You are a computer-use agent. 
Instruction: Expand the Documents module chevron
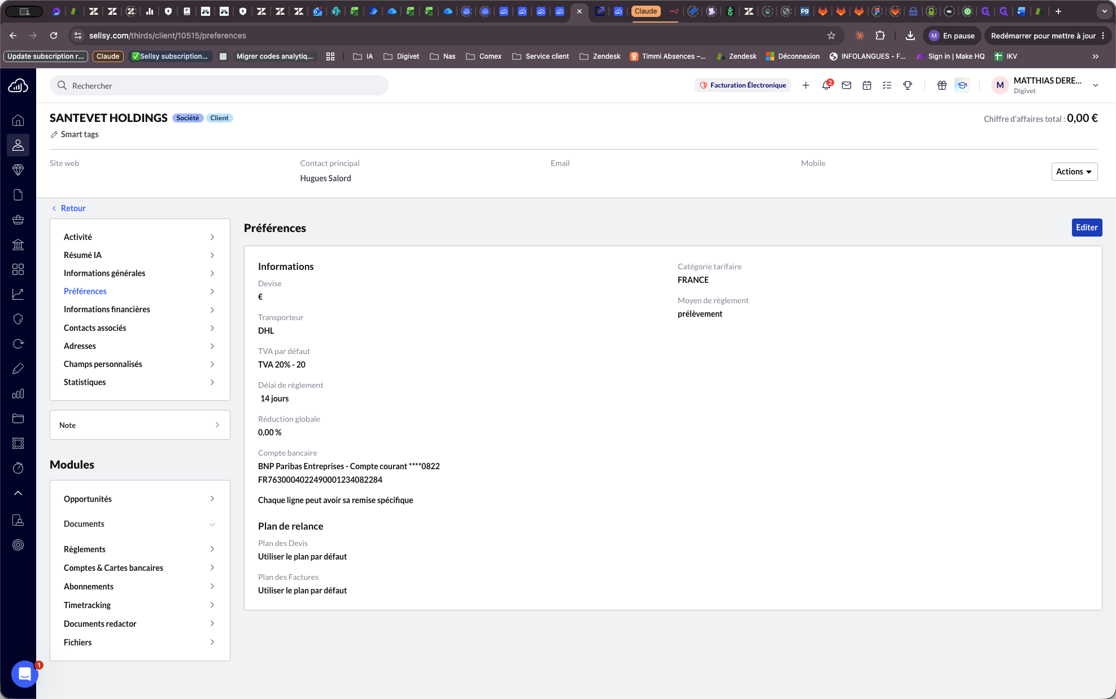212,525
